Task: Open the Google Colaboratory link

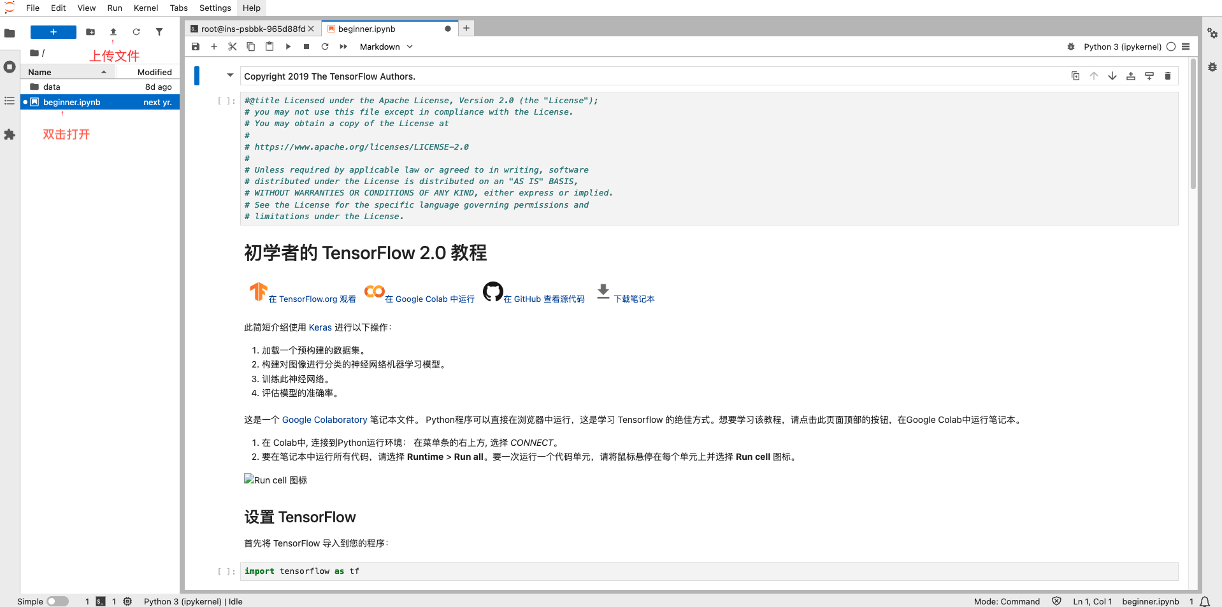Action: coord(324,420)
